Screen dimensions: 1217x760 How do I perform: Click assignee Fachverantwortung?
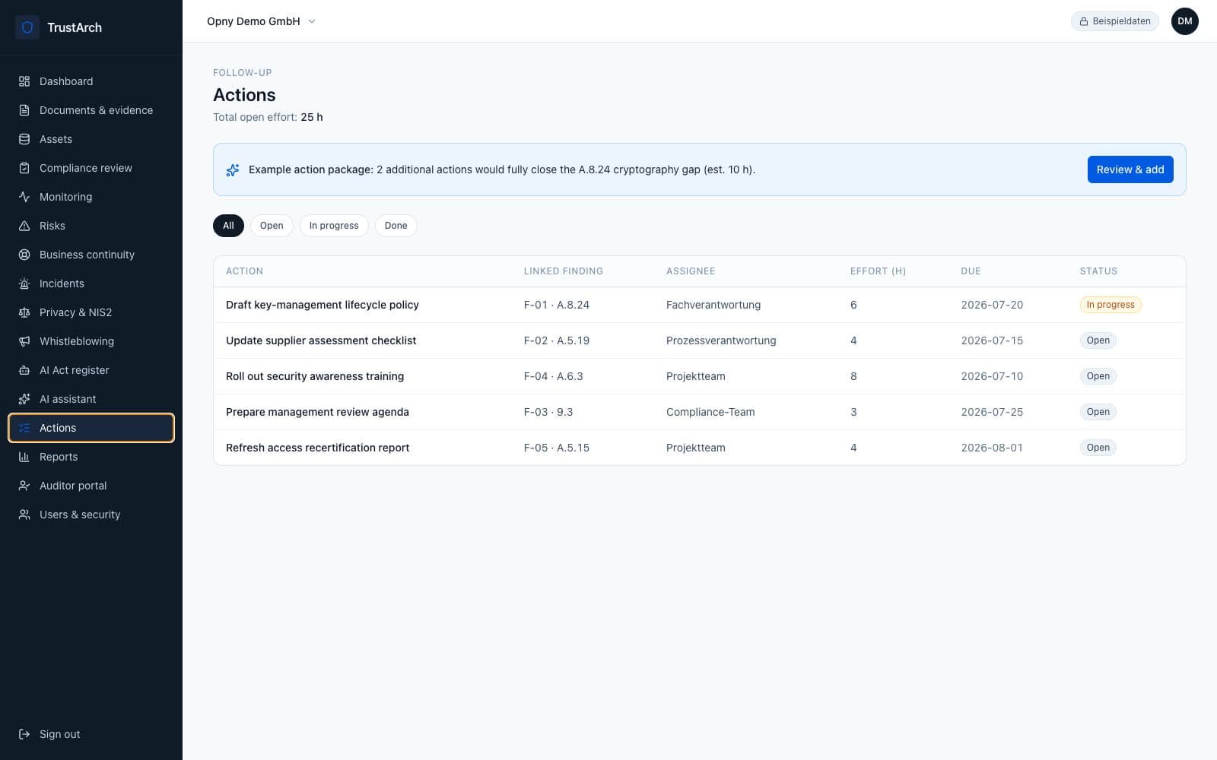click(x=713, y=305)
